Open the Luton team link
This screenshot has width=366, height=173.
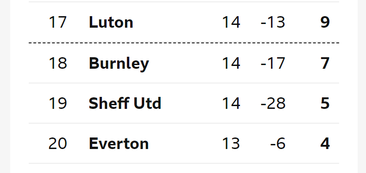[x=111, y=22]
